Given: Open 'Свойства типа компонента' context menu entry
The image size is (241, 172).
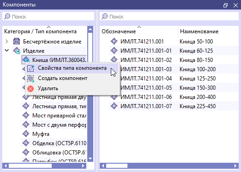Looking at the screenshot, I should (x=72, y=68).
